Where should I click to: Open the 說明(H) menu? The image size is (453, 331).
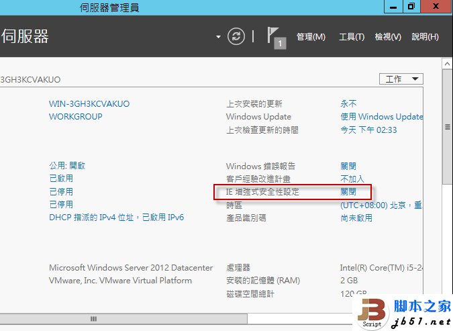[x=425, y=37]
